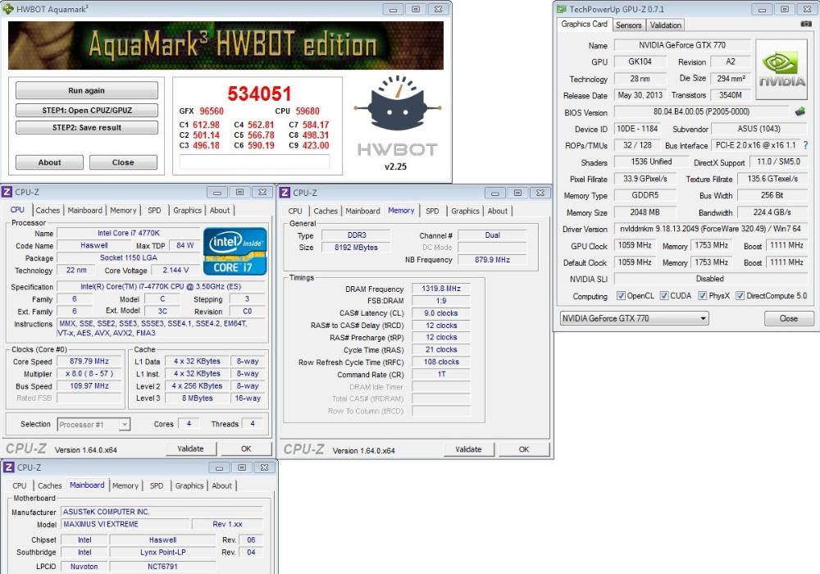This screenshot has height=574, width=820.
Task: Open the Processor #1 selection dropdown
Action: 93,425
